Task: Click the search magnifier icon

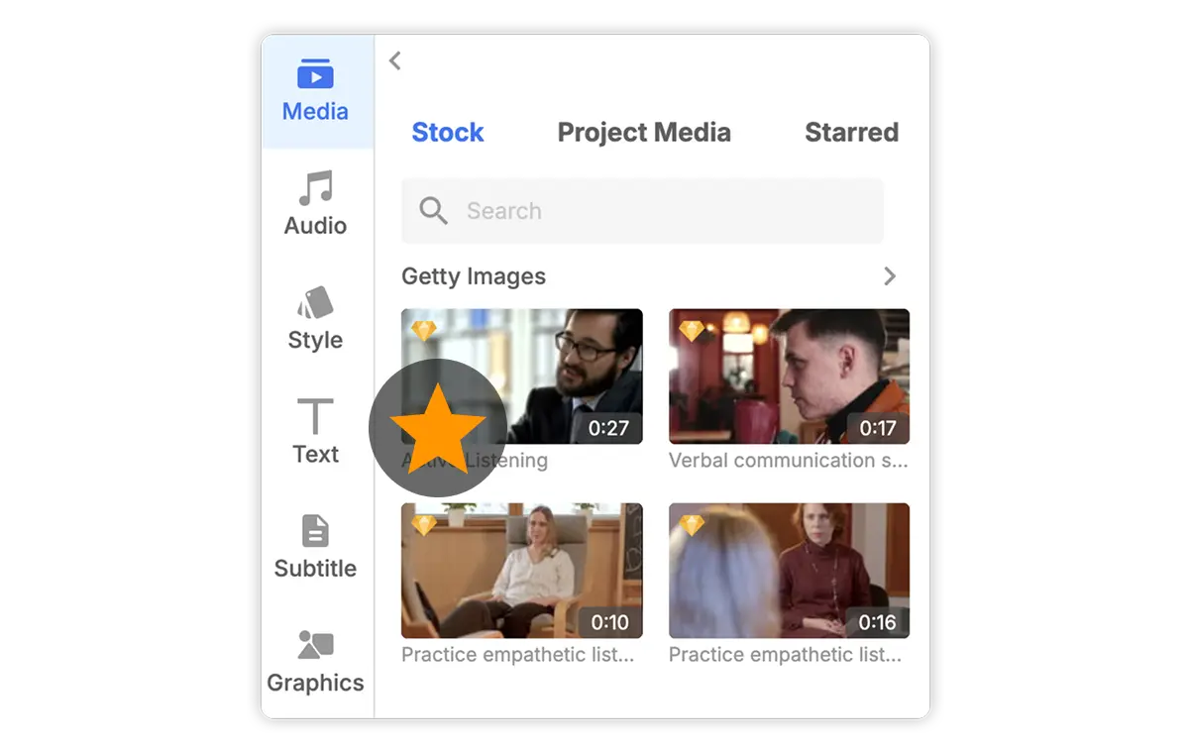Action: tap(433, 210)
